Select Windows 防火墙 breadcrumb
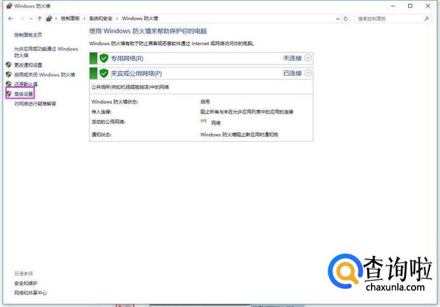440x307 pixels. tap(140, 19)
